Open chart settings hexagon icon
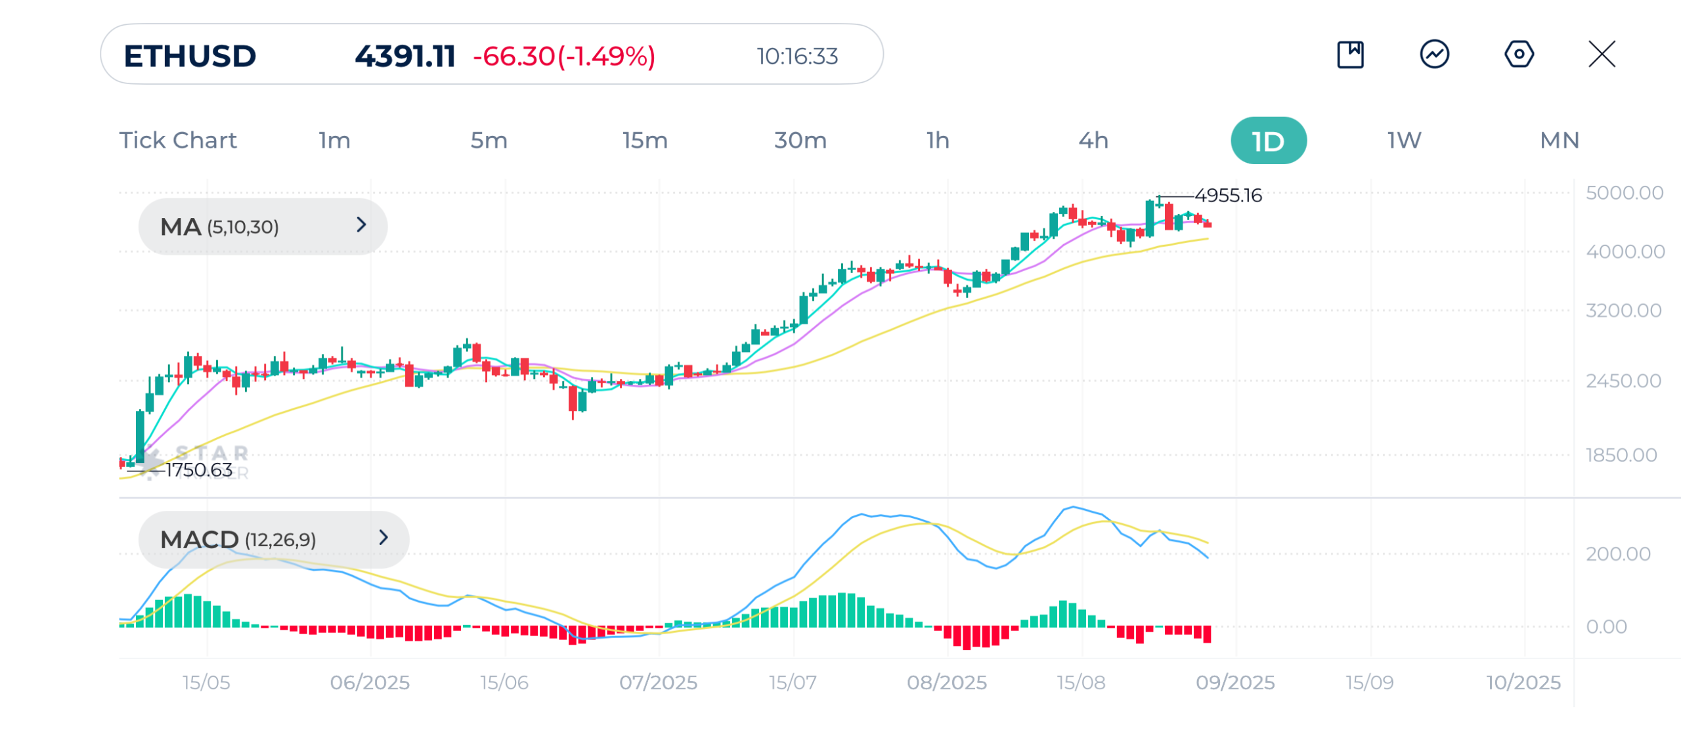Viewport: 1681px width, 736px height. click(x=1518, y=54)
